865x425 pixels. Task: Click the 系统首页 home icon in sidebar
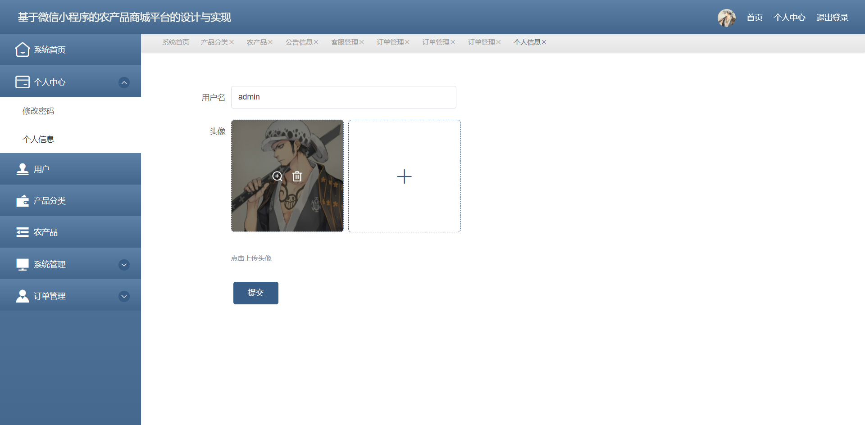(23, 50)
